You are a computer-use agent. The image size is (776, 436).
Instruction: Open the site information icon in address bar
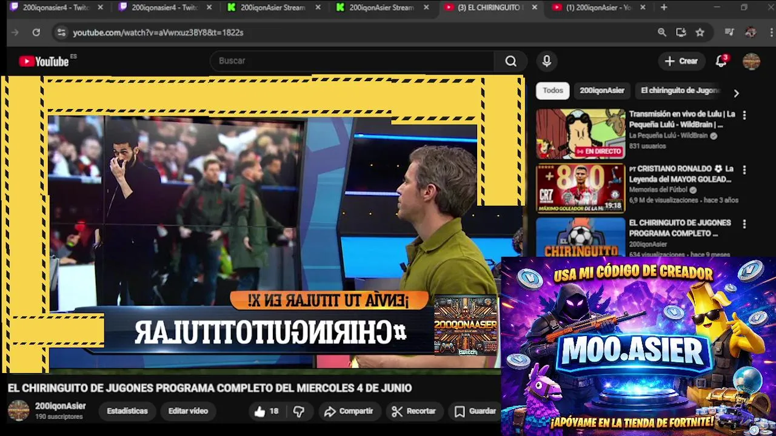(61, 33)
